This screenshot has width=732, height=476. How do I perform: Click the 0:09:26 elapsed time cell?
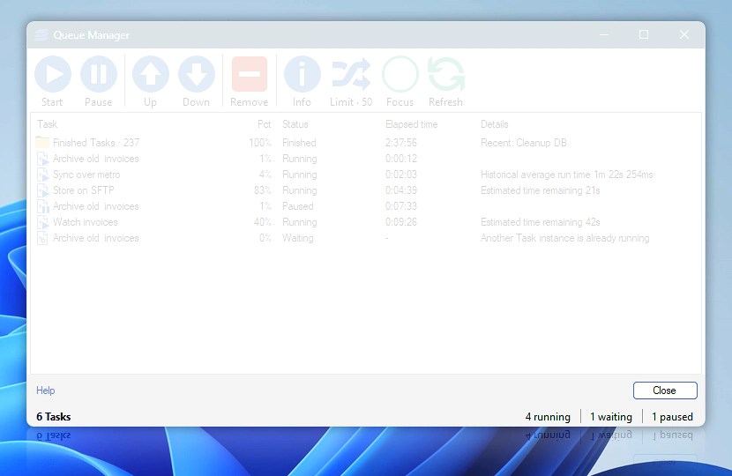401,222
